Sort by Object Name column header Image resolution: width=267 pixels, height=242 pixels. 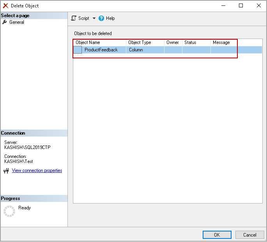[100, 42]
